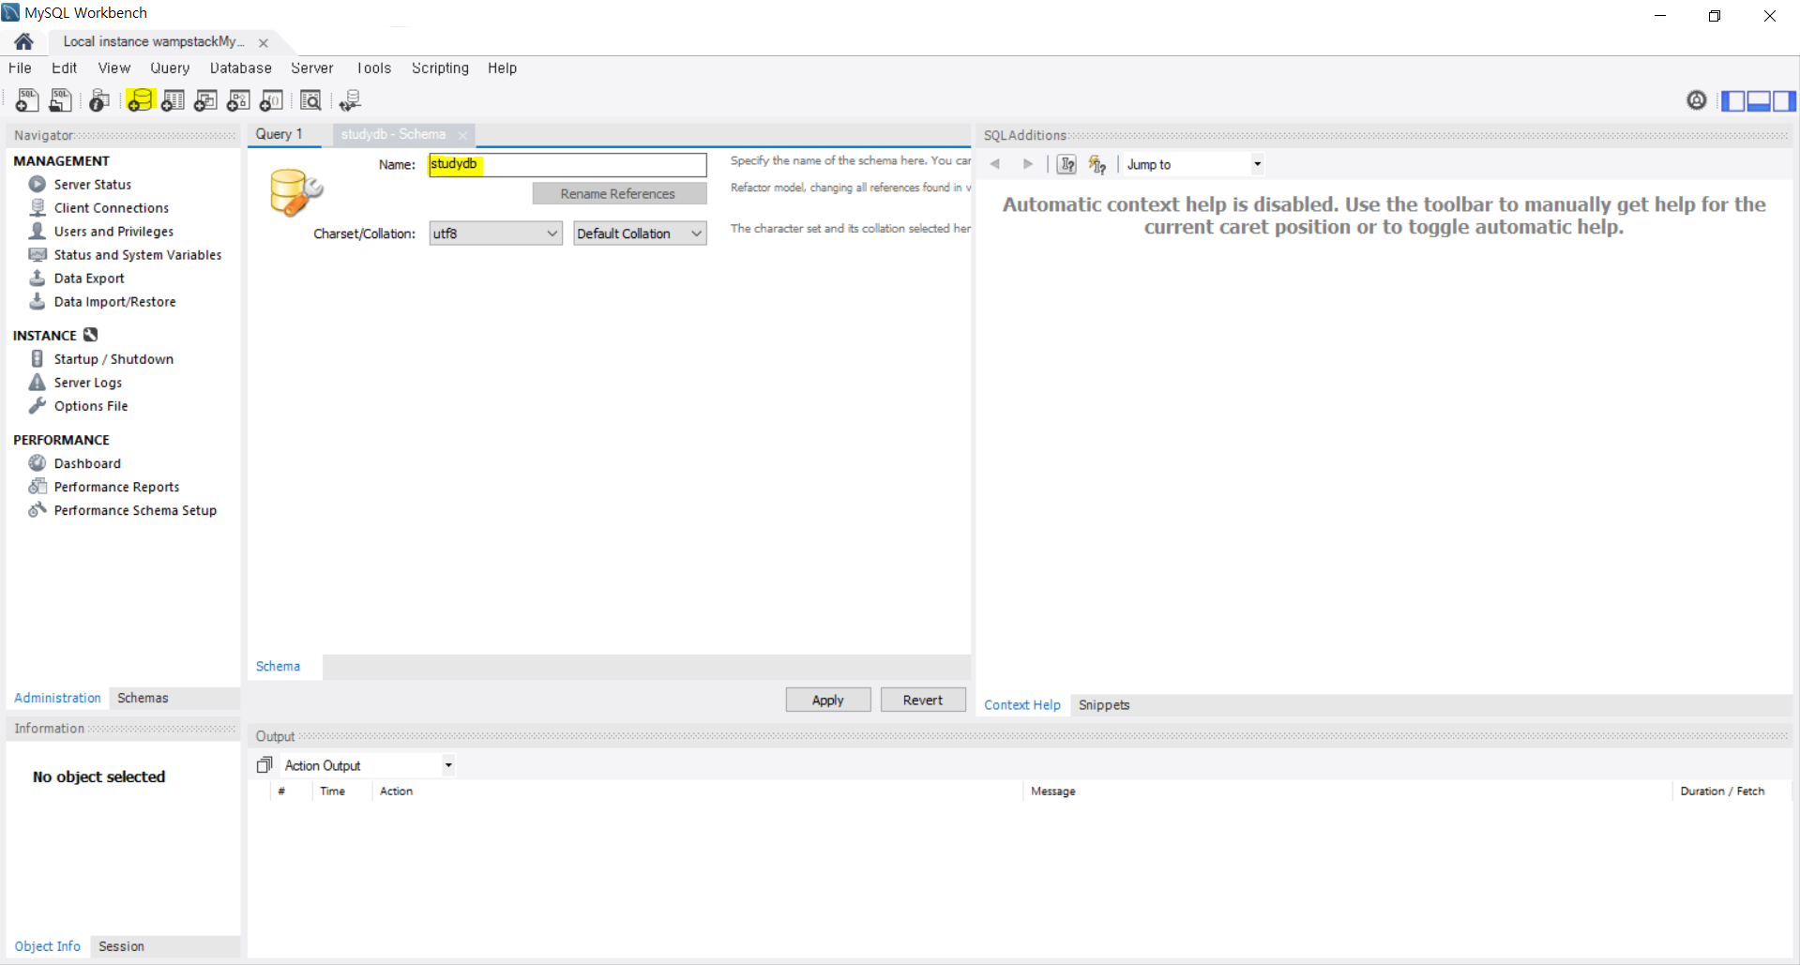Click the create new function icon
This screenshot has height=965, width=1800.
(271, 100)
